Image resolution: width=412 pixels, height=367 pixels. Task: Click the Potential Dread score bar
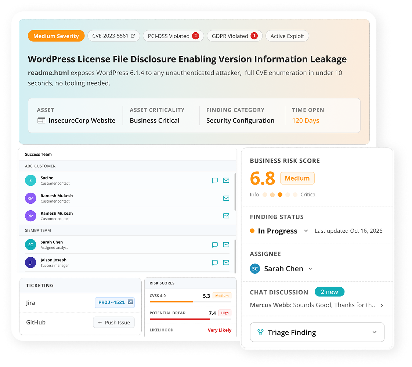point(191,319)
